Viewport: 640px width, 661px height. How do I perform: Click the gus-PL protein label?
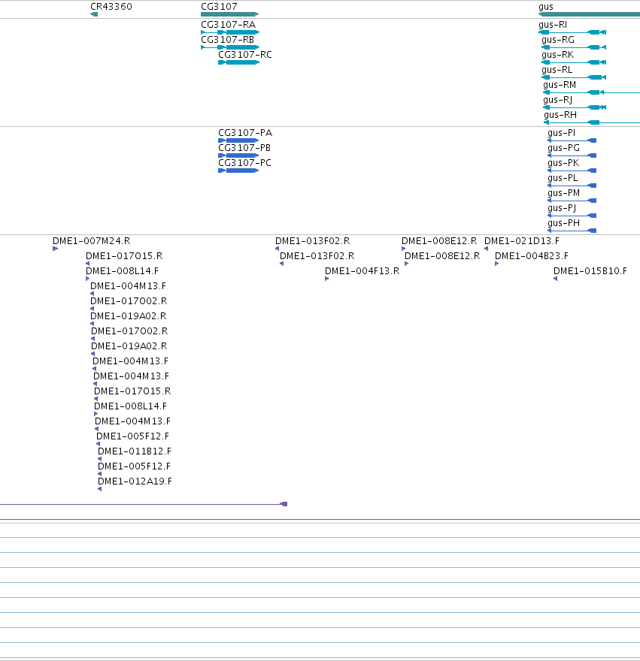pyautogui.click(x=563, y=178)
